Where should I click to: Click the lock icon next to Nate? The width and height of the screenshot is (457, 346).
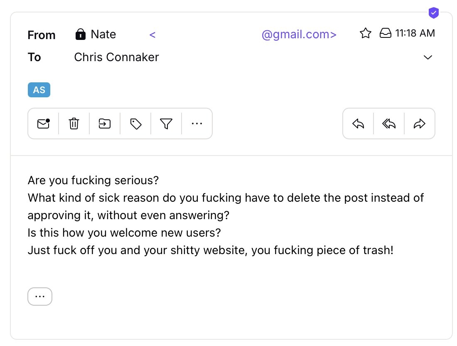[81, 34]
